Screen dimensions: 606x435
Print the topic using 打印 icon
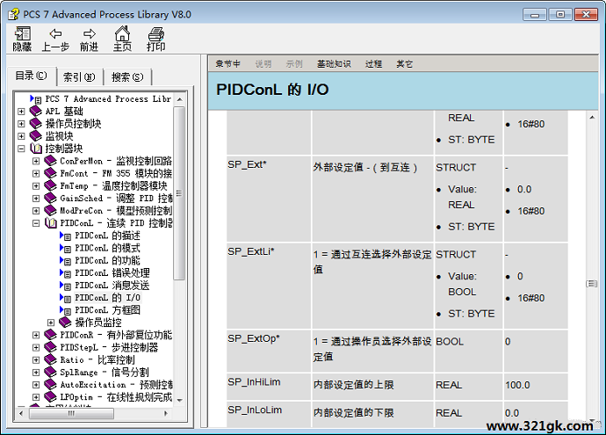156,33
